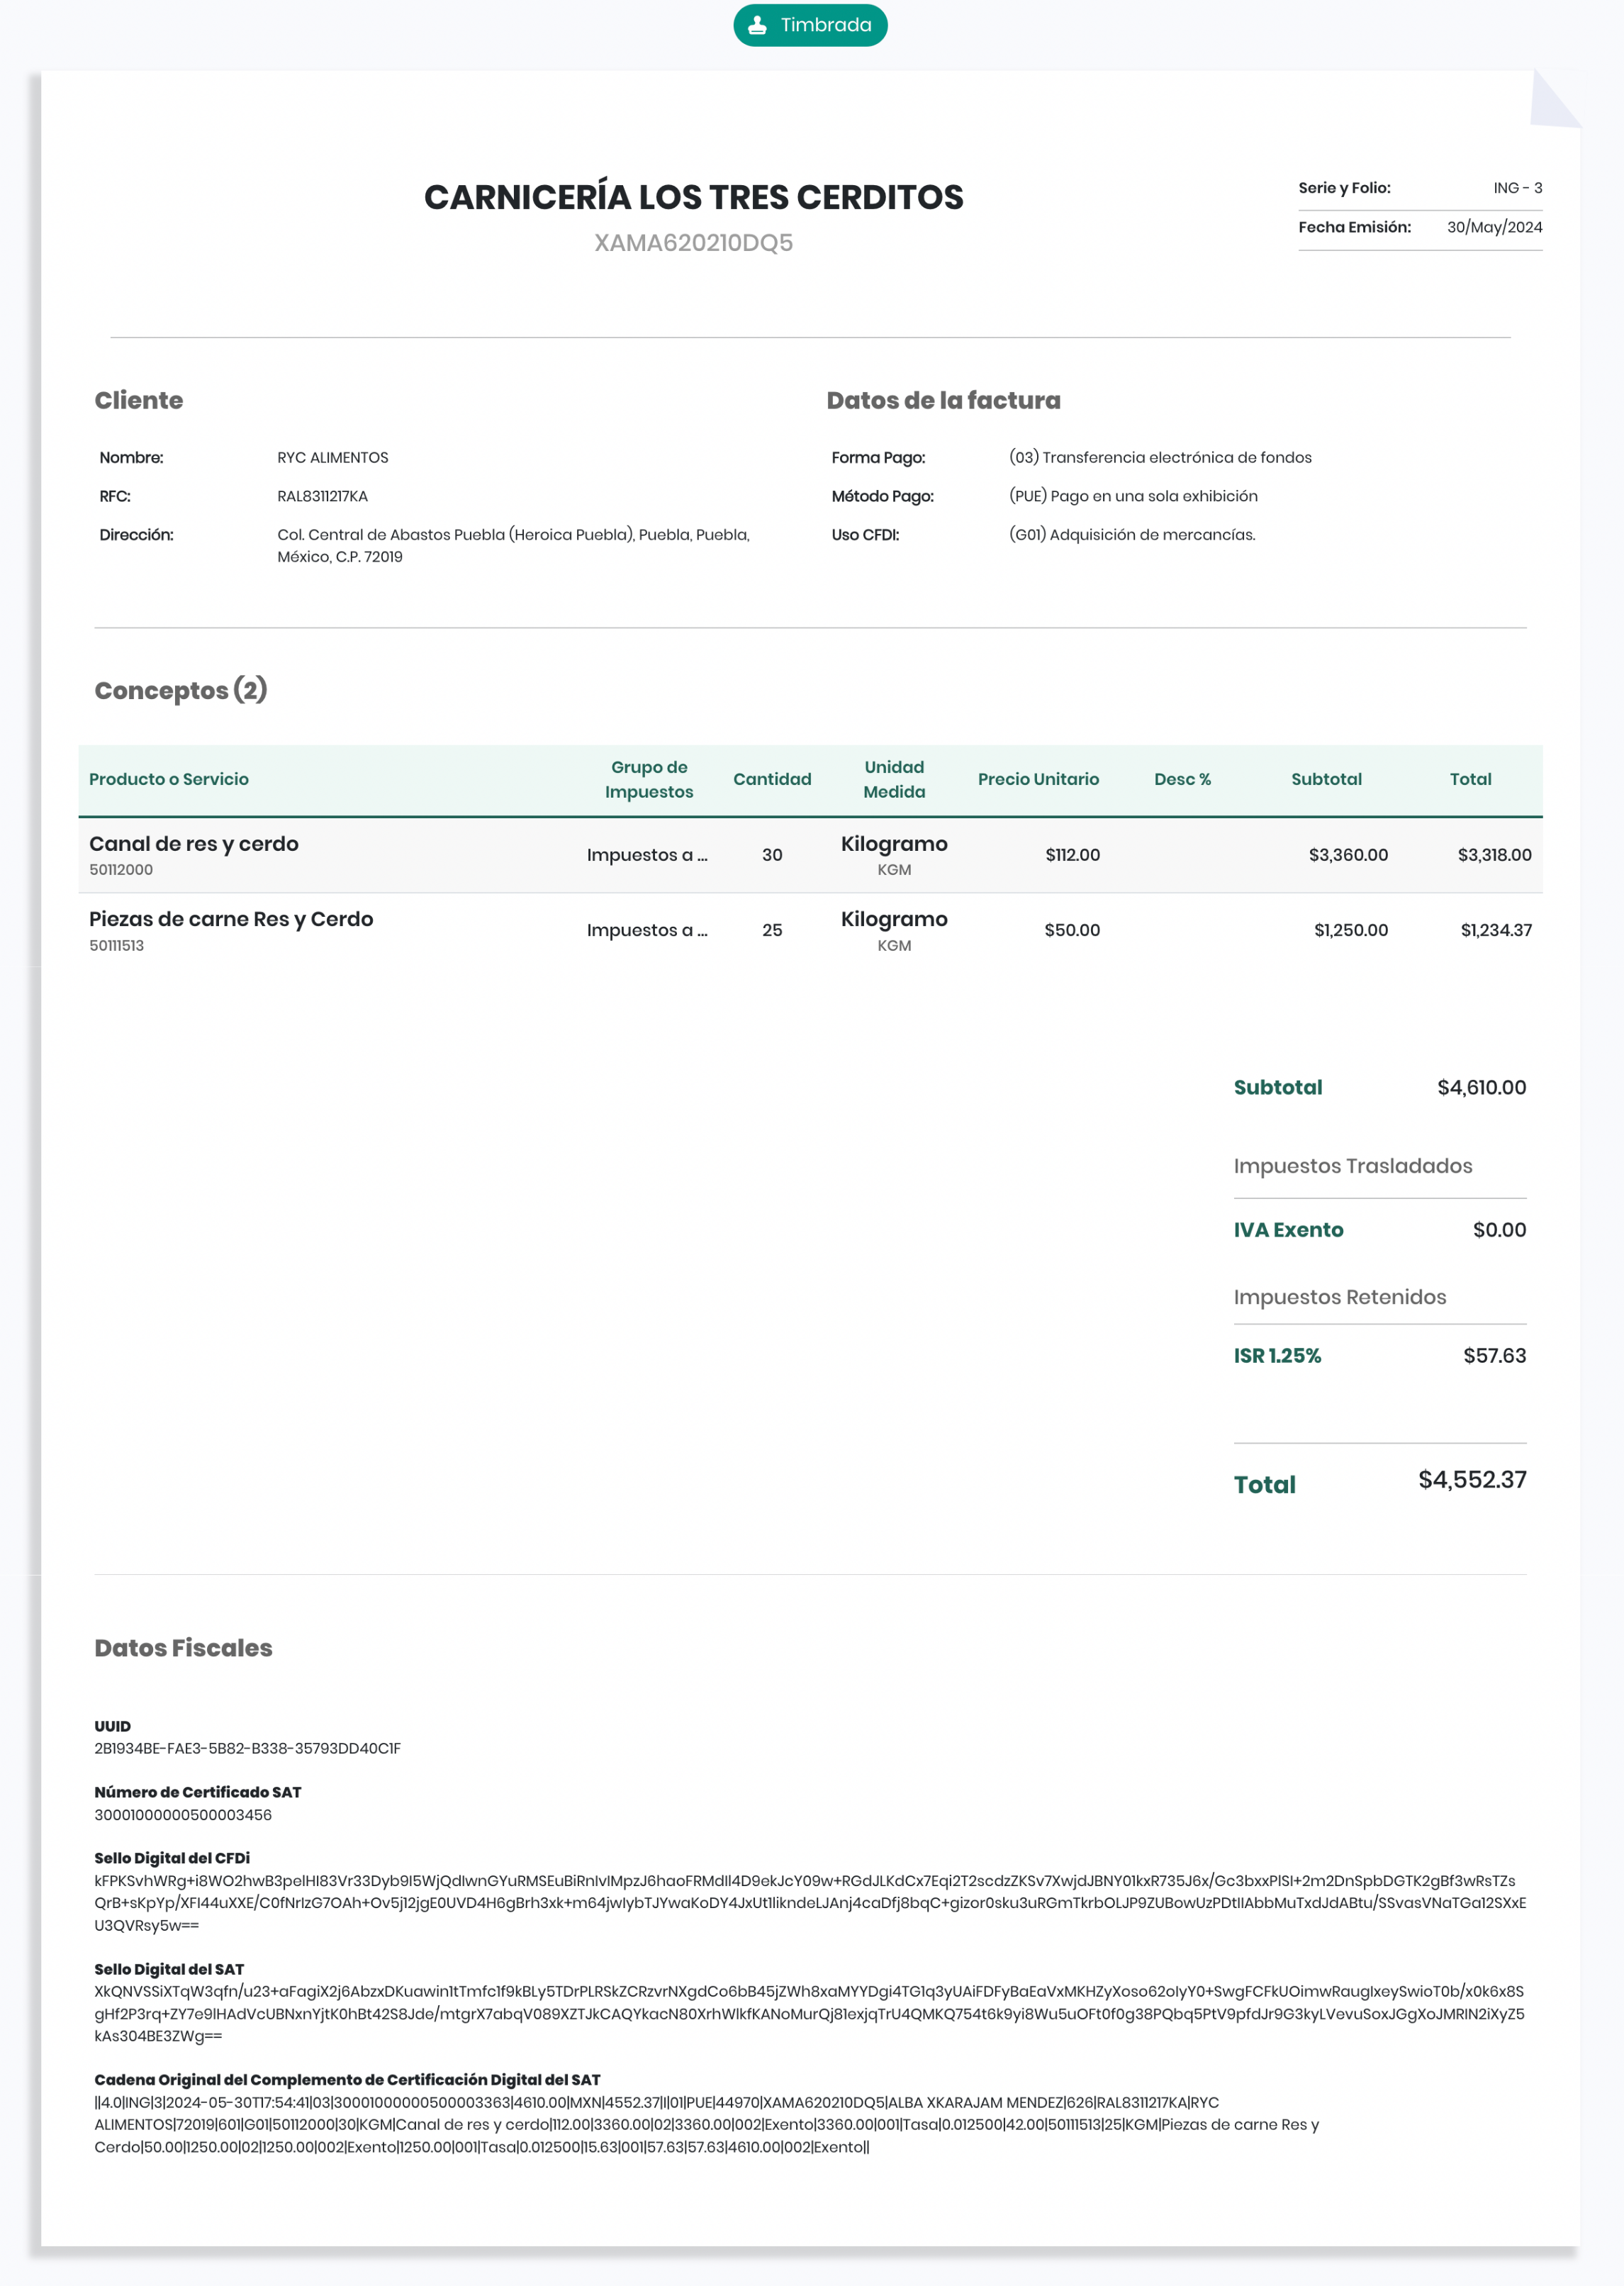Select row total $3,318.00
The height and width of the screenshot is (2286, 1624).
tap(1494, 855)
